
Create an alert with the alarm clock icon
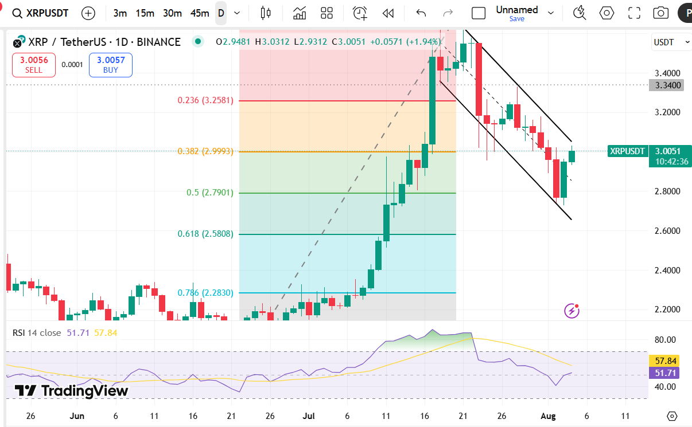(x=360, y=13)
